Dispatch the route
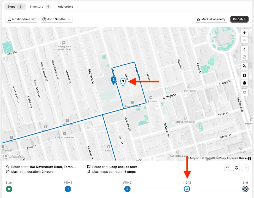Viewport: 254px width, 198px height. [x=239, y=19]
